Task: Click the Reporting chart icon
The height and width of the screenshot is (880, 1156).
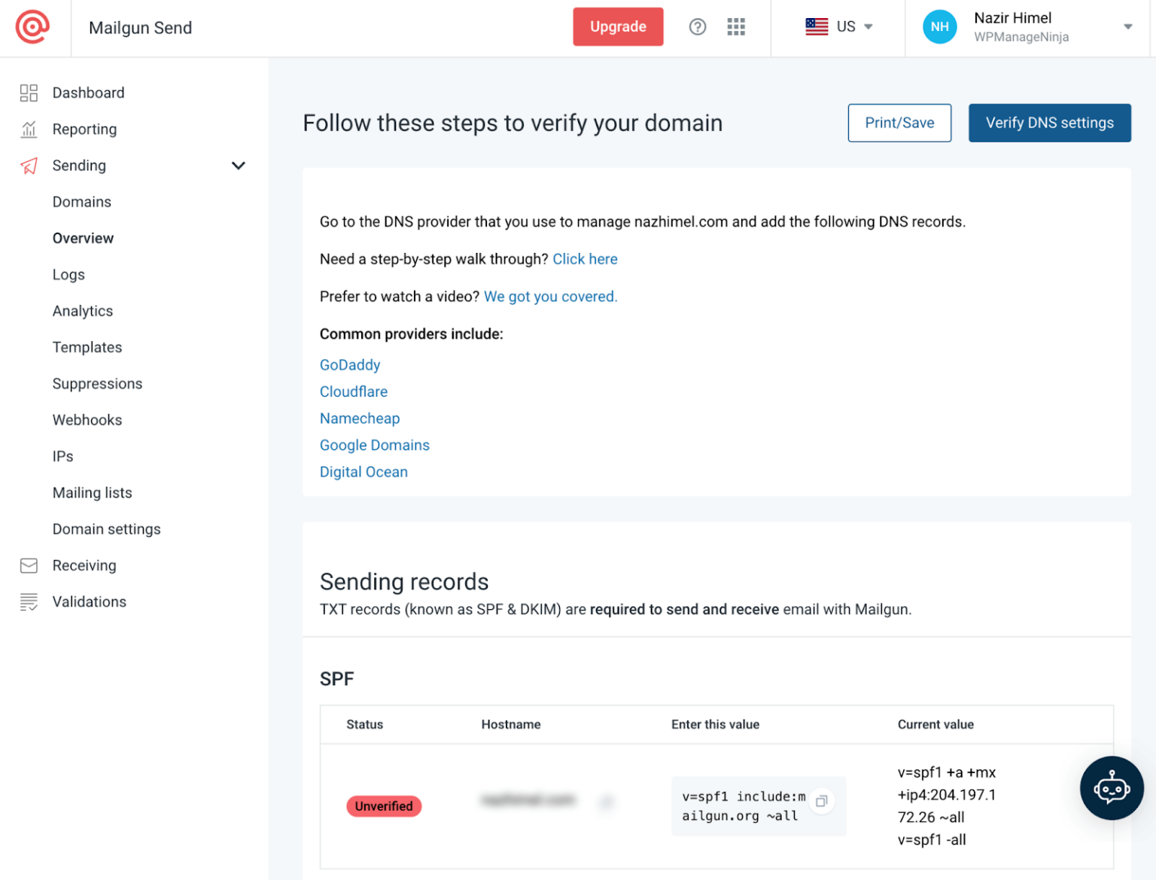Action: (x=29, y=129)
